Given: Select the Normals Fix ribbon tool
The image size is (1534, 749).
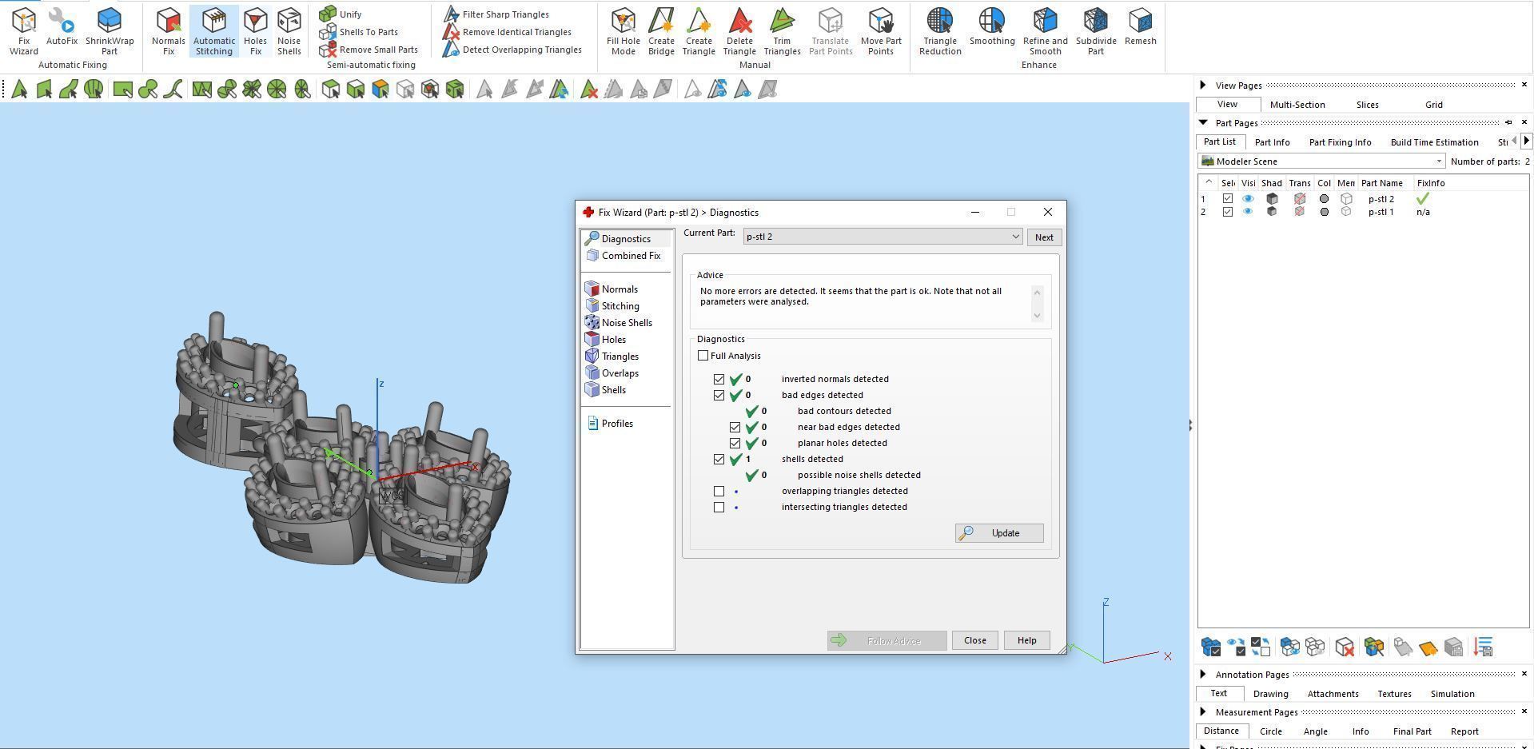Looking at the screenshot, I should [168, 31].
